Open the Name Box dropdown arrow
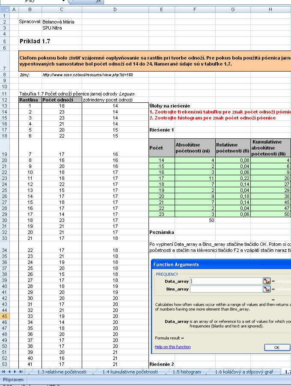This screenshot has width=291, height=386. tap(64, 2)
